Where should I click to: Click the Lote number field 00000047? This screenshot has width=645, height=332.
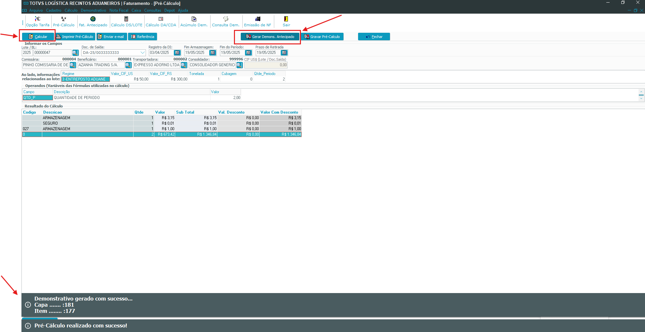52,53
